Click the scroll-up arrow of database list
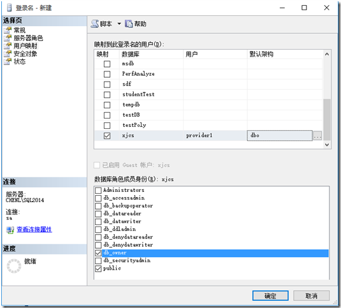This screenshot has width=341, height=308. tap(326, 54)
